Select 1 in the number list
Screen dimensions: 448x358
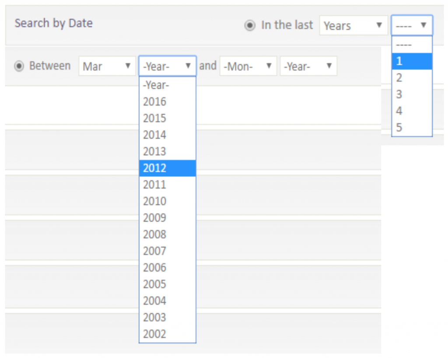(x=412, y=62)
